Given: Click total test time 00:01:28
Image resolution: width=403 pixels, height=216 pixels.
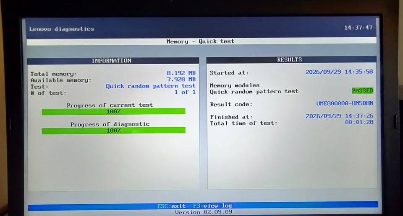Looking at the screenshot, I should point(359,122).
